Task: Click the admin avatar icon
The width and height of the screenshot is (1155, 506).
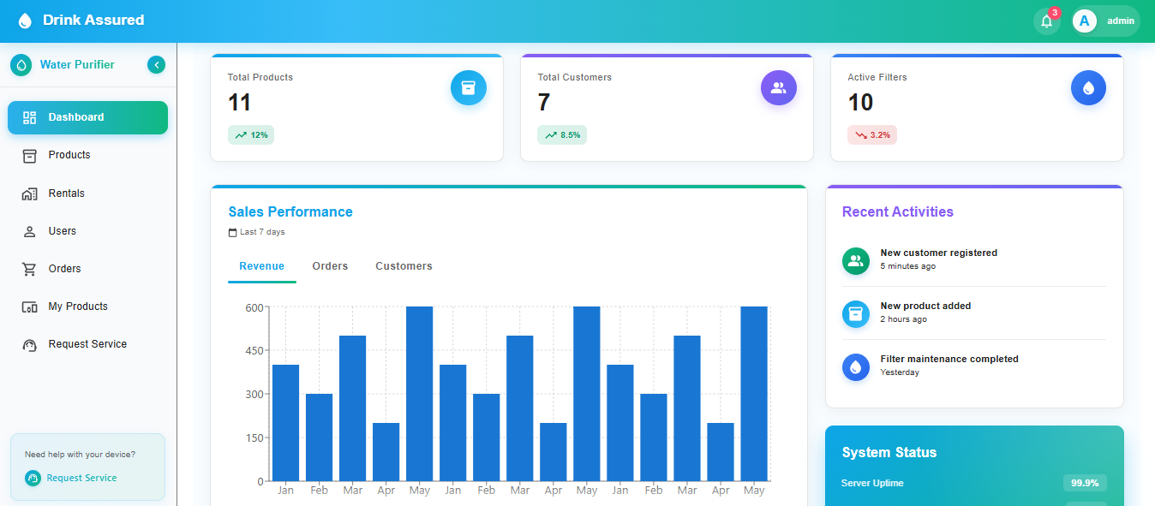Action: 1085,21
